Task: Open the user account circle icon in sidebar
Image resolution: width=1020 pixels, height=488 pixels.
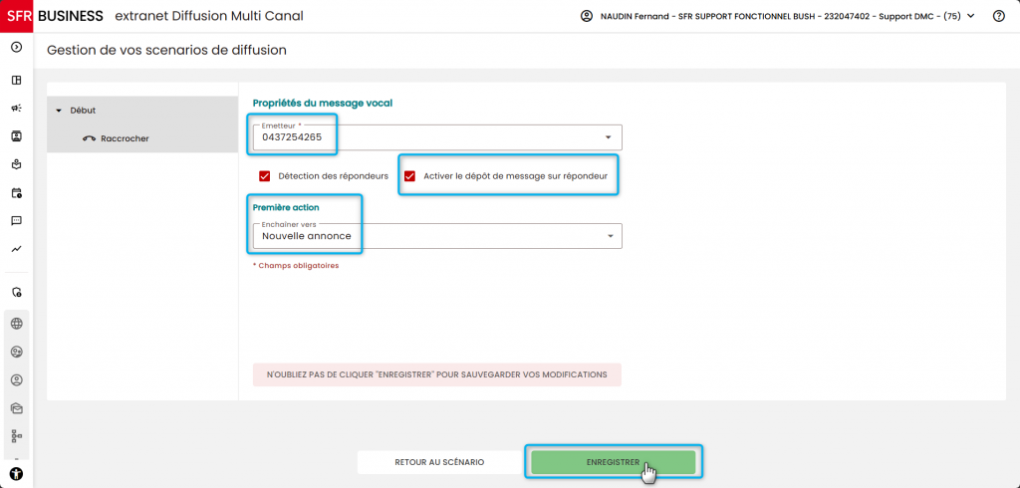Action: (17, 380)
